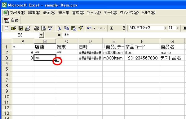Click the B3 Name Box field
Screen dimensions: 186x119
tap(20, 35)
